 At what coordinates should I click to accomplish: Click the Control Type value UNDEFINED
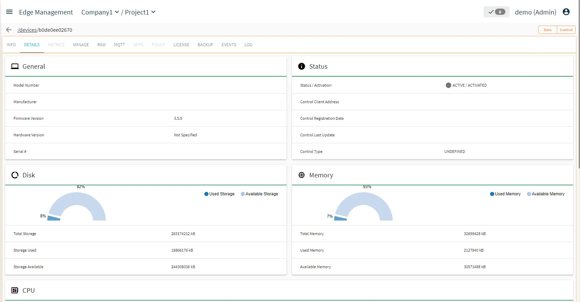coord(455,152)
